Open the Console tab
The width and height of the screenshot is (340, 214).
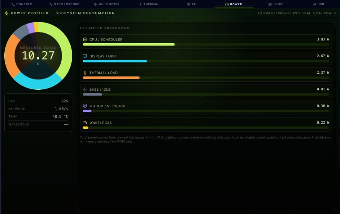click(x=22, y=4)
